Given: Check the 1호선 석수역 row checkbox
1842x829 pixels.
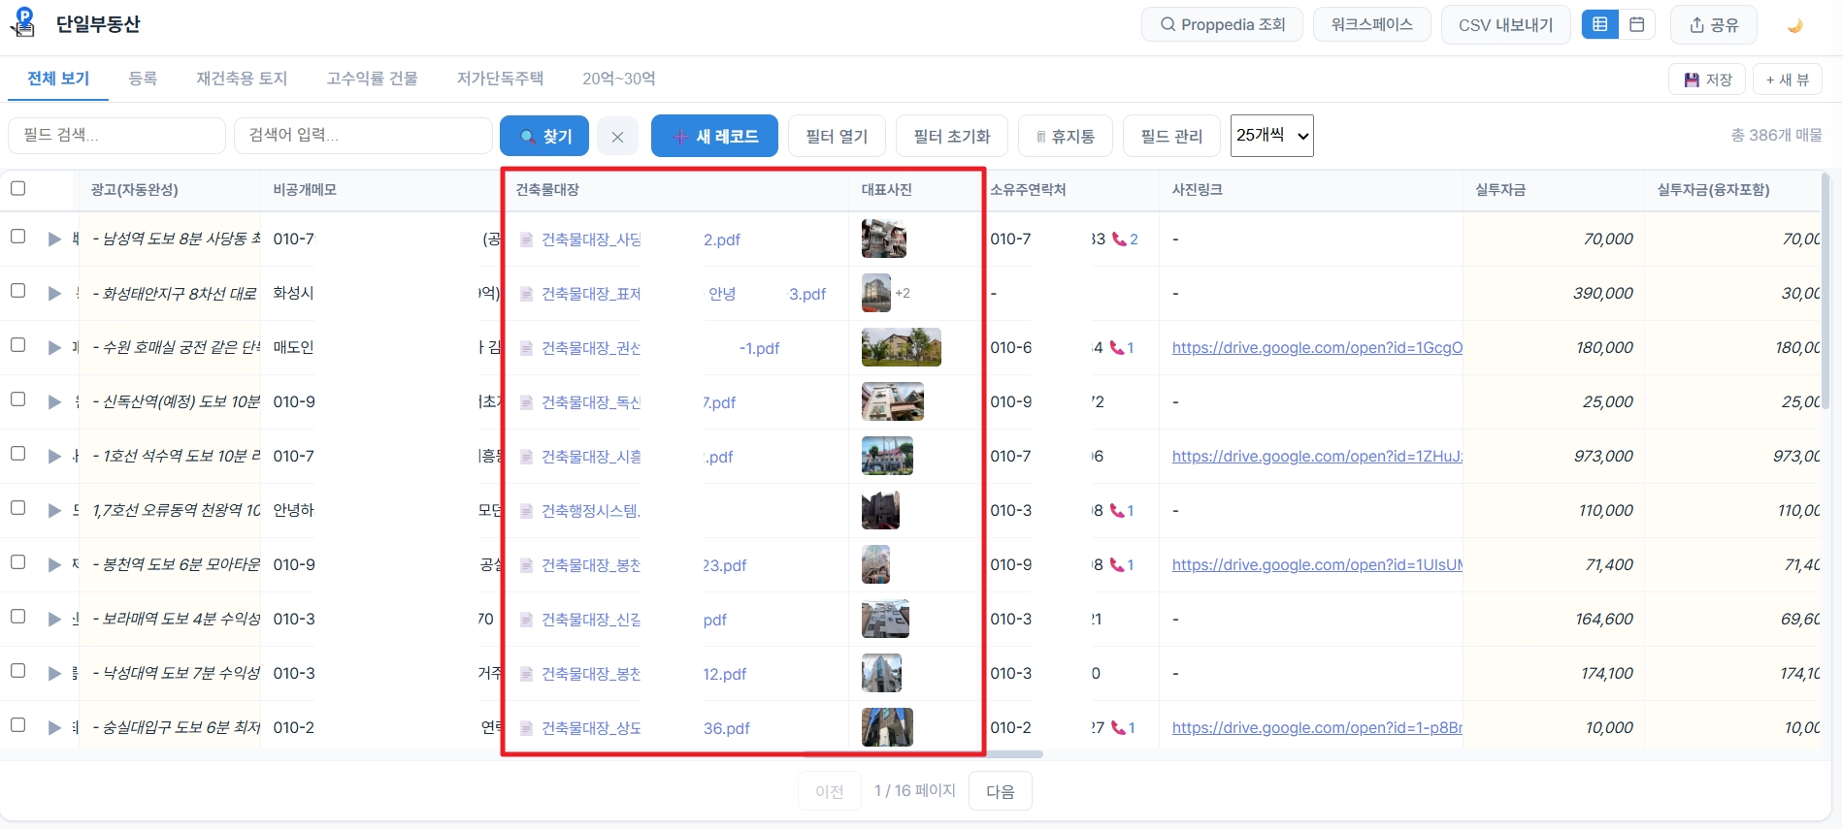Looking at the screenshot, I should [x=17, y=454].
